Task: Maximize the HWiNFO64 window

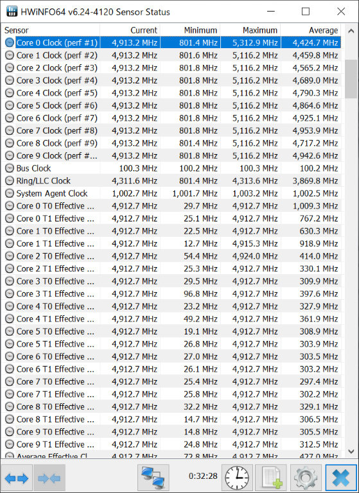Action: point(306,12)
